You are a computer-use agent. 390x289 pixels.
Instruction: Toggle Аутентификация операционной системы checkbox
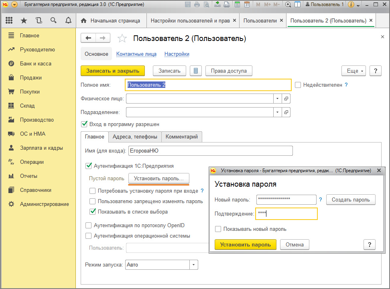88,236
